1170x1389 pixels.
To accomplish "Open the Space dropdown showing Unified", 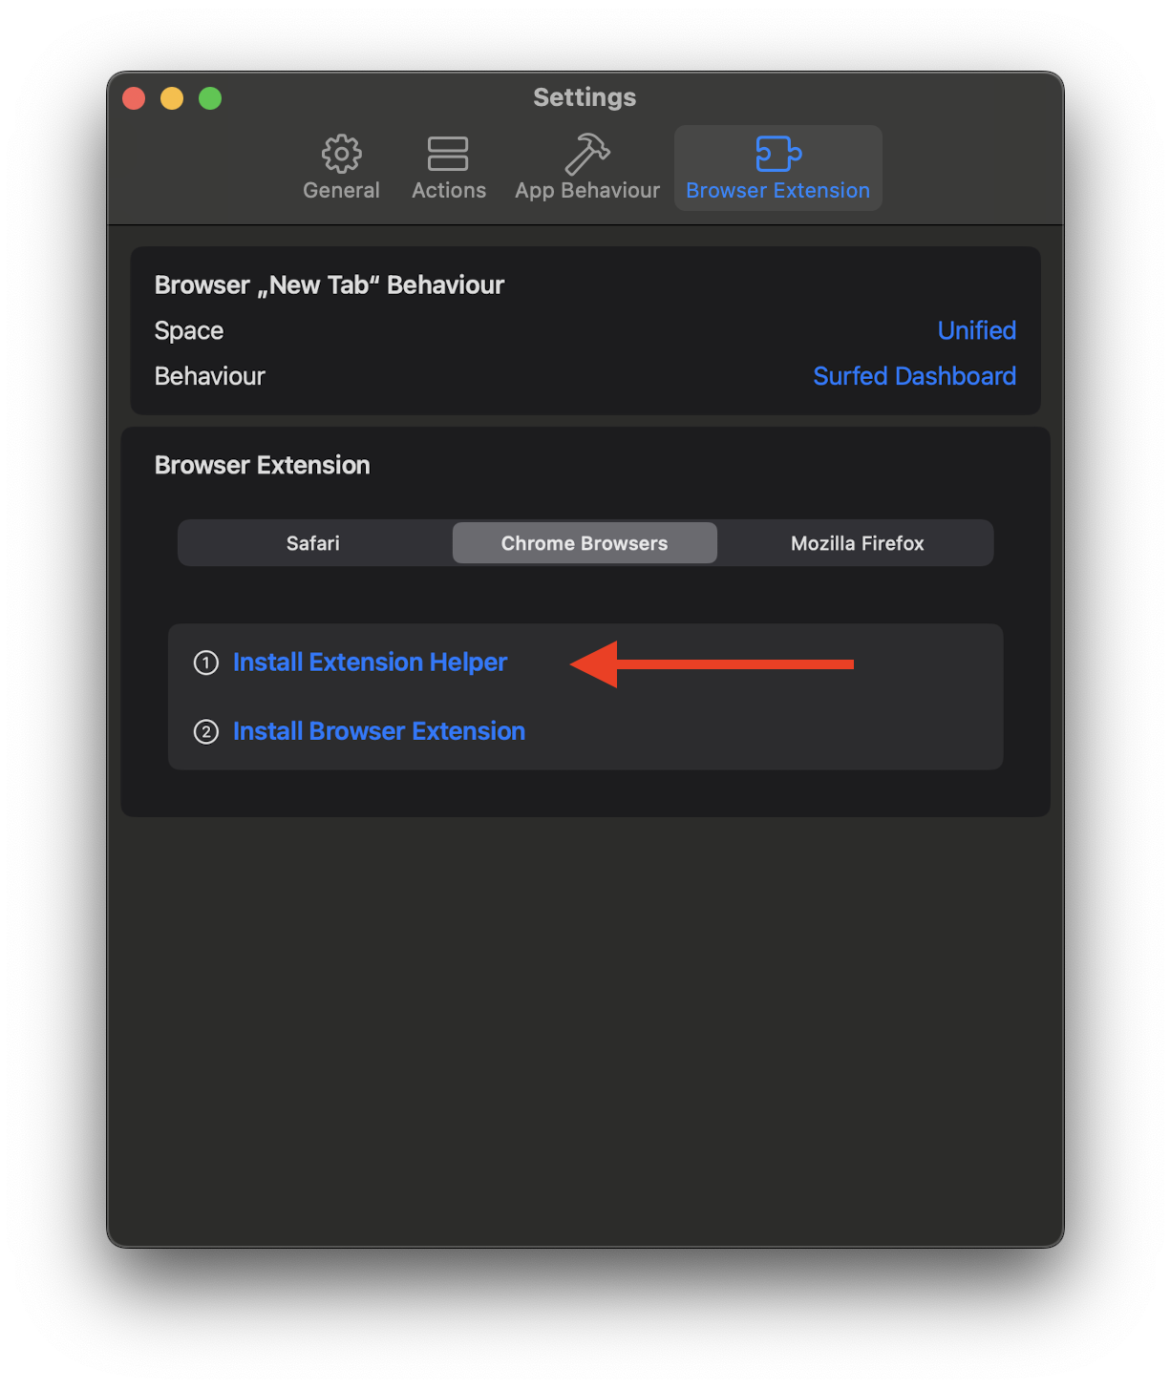I will pyautogui.click(x=976, y=330).
